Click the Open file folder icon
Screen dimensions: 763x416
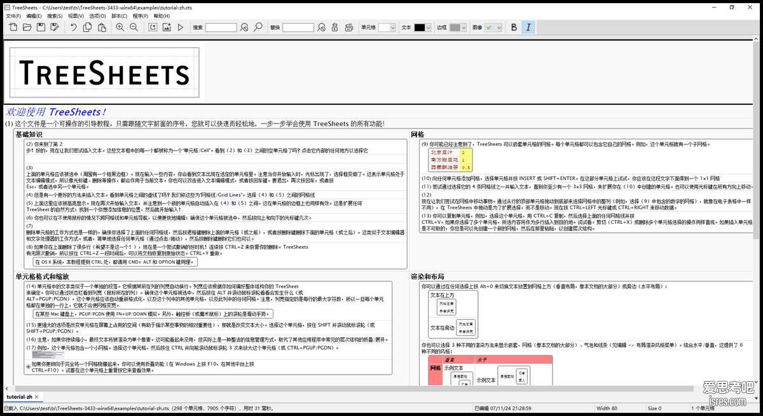click(x=27, y=27)
